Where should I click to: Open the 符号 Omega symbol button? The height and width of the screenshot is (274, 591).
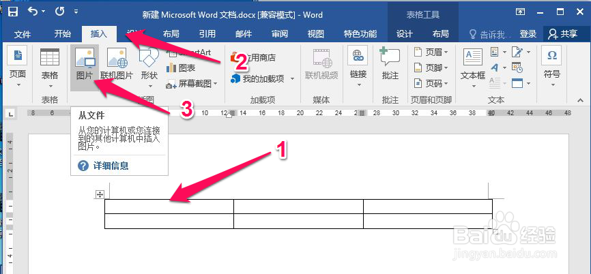coord(552,66)
